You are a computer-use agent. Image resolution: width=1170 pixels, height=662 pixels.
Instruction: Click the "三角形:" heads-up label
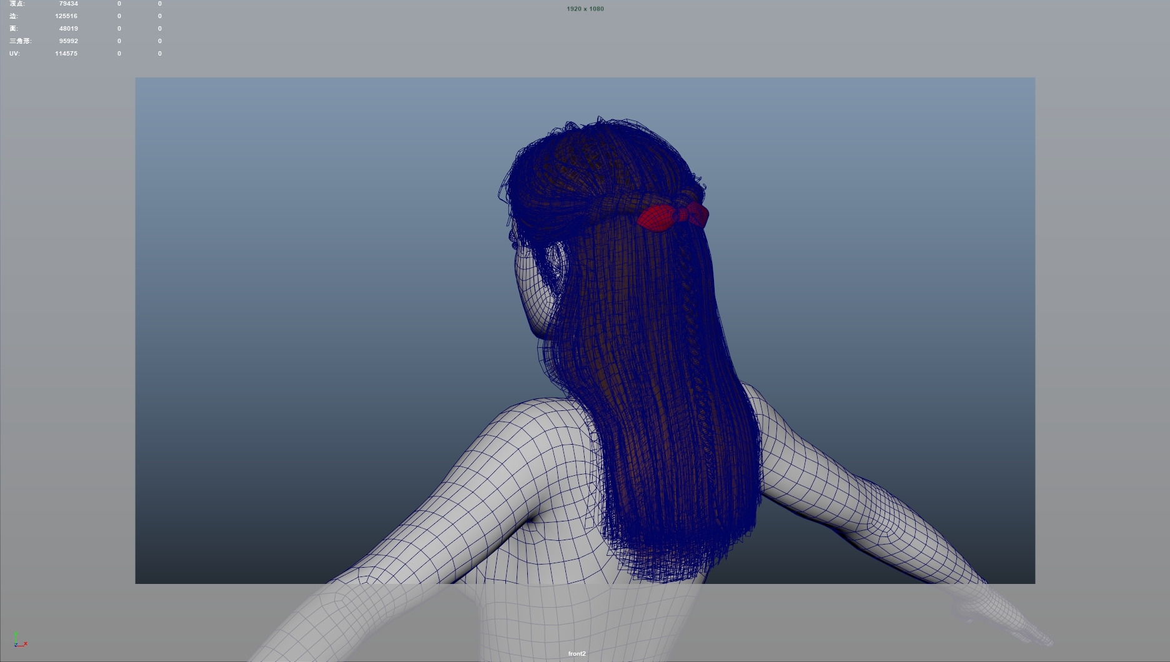pyautogui.click(x=21, y=41)
